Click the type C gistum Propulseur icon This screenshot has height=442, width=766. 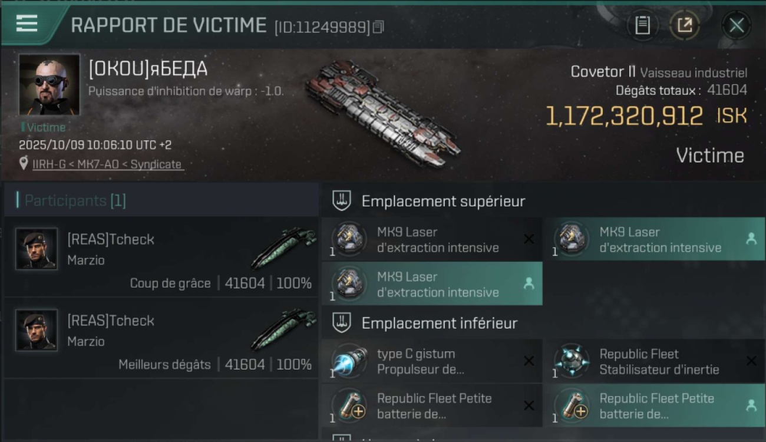349,361
